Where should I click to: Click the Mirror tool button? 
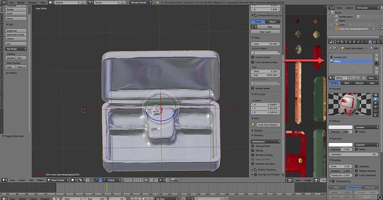tap(16, 18)
